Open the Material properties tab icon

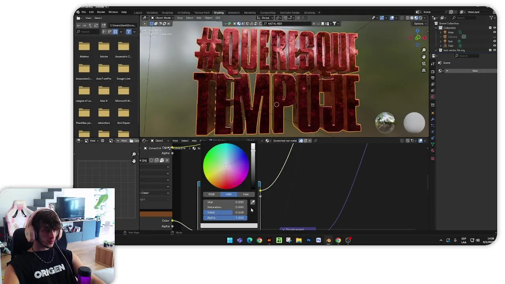pos(433,150)
